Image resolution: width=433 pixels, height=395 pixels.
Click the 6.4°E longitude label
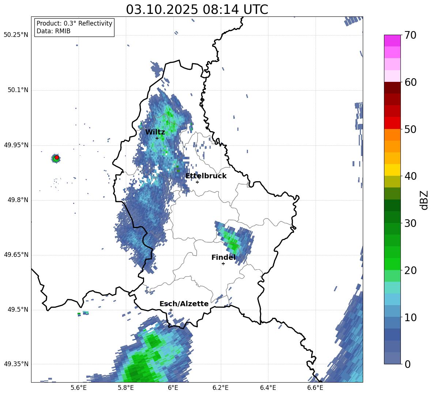pos(268,388)
